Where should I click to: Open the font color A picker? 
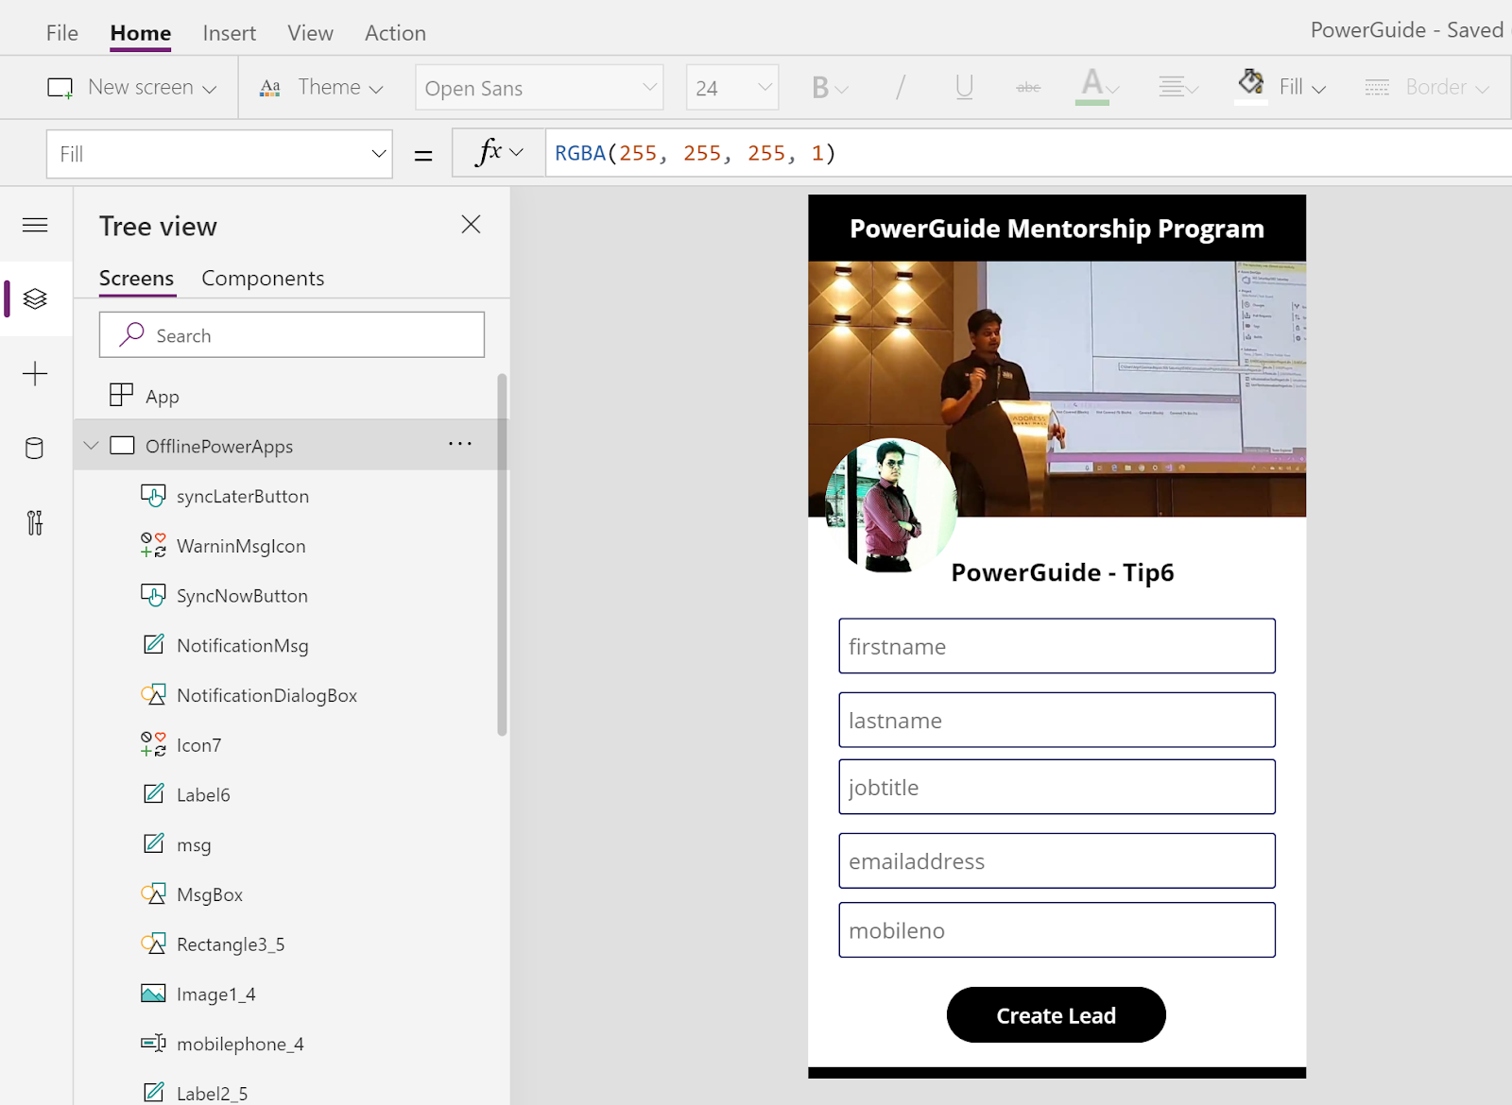pyautogui.click(x=1098, y=87)
